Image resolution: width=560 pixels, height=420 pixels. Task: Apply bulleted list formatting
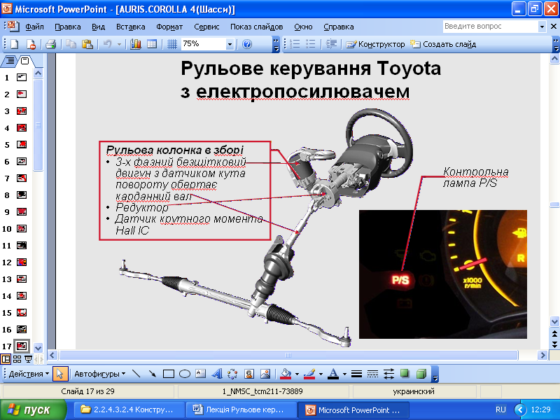pos(311,44)
